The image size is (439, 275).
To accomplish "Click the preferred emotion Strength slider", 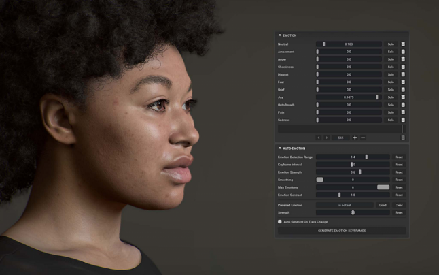I will point(353,212).
